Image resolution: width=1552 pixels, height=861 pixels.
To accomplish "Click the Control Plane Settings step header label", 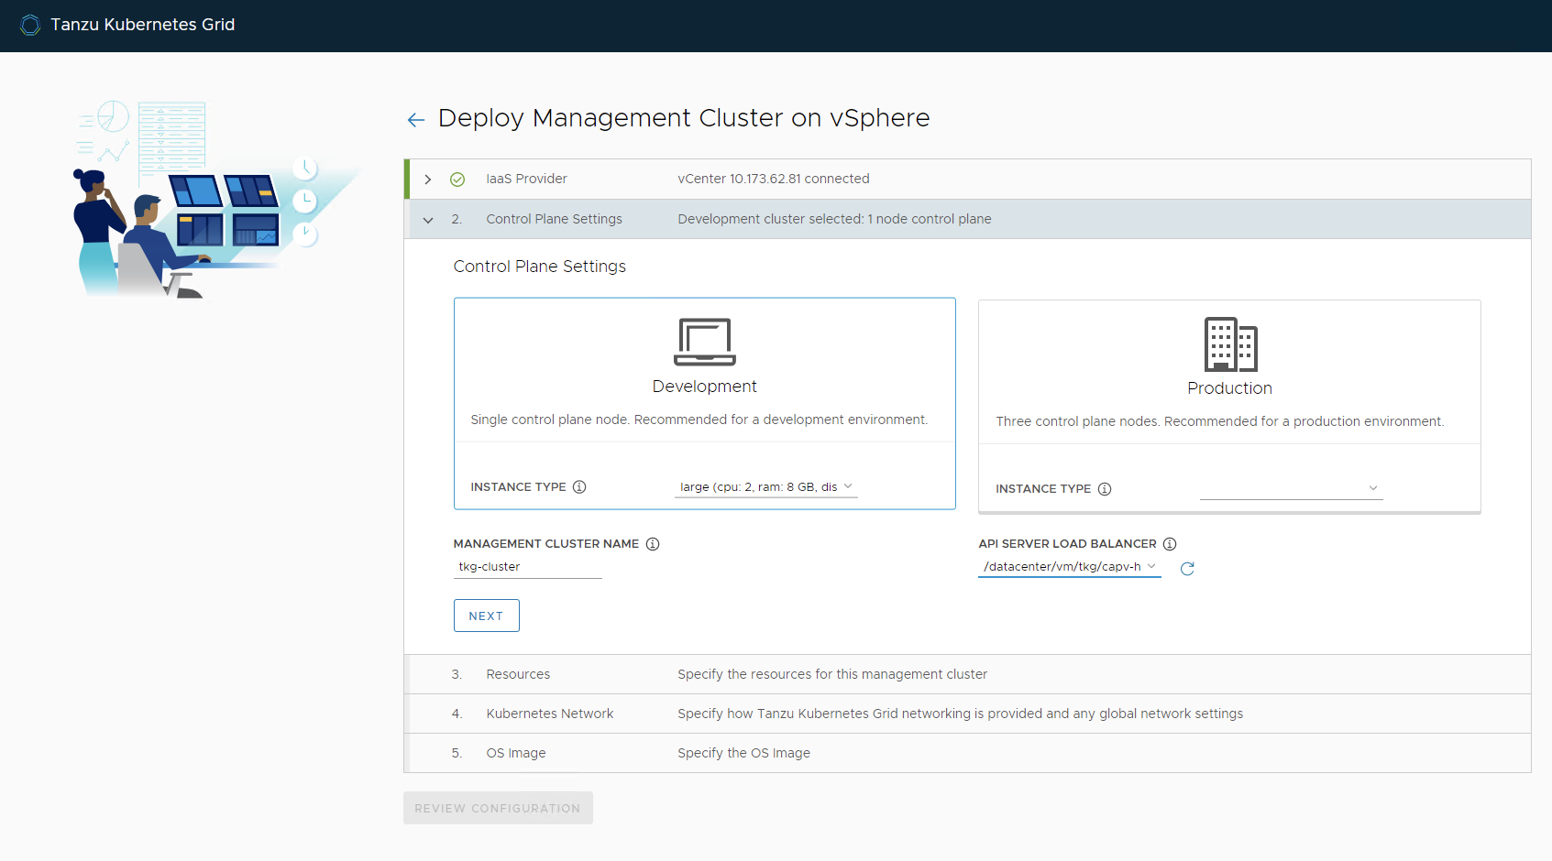I will 554,220.
